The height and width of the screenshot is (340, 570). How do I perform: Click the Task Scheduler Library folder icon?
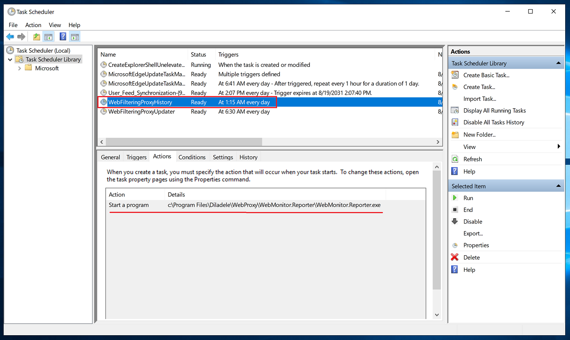19,59
